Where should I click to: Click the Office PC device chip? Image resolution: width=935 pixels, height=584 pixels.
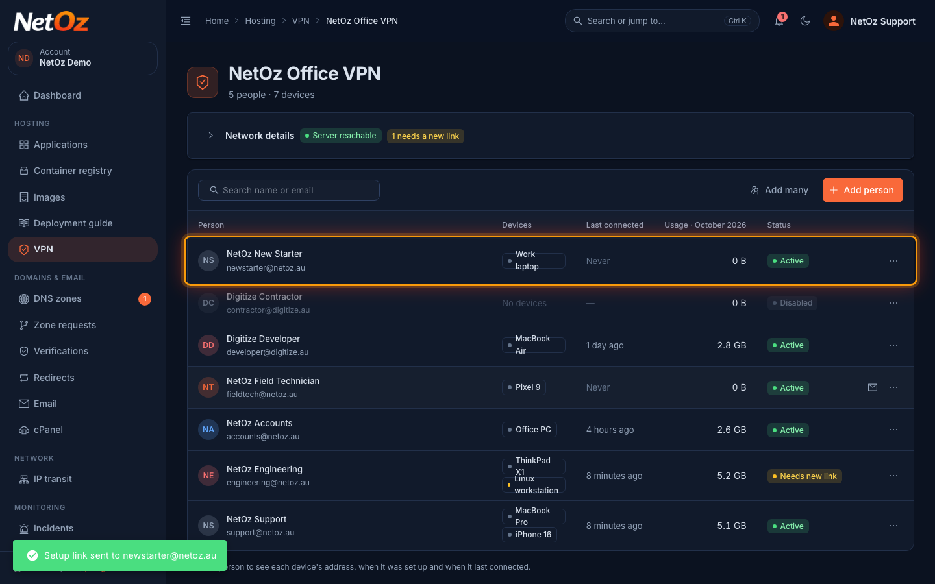click(529, 430)
